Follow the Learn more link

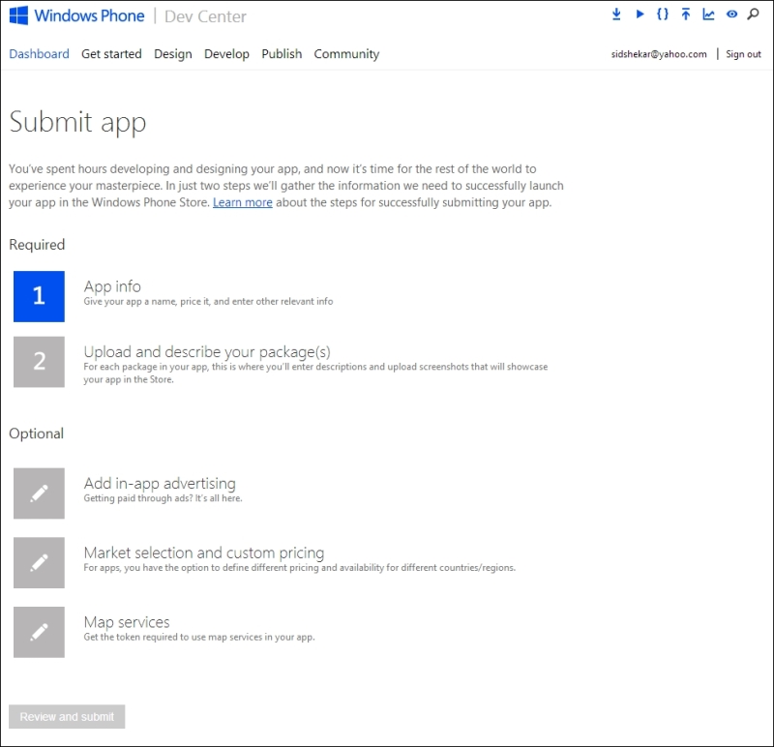click(243, 202)
